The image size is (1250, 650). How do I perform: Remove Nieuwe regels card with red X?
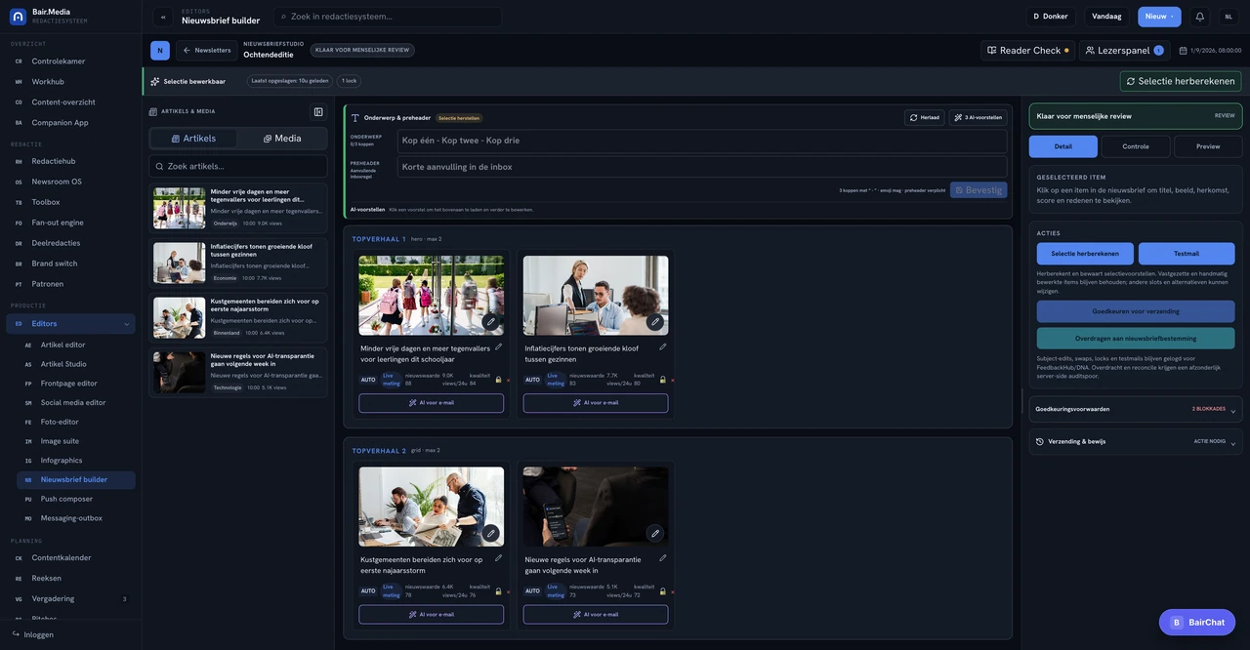673,591
